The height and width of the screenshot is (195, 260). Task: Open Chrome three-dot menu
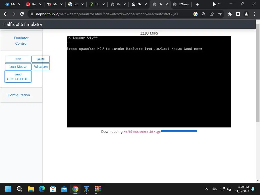pyautogui.click(x=254, y=14)
